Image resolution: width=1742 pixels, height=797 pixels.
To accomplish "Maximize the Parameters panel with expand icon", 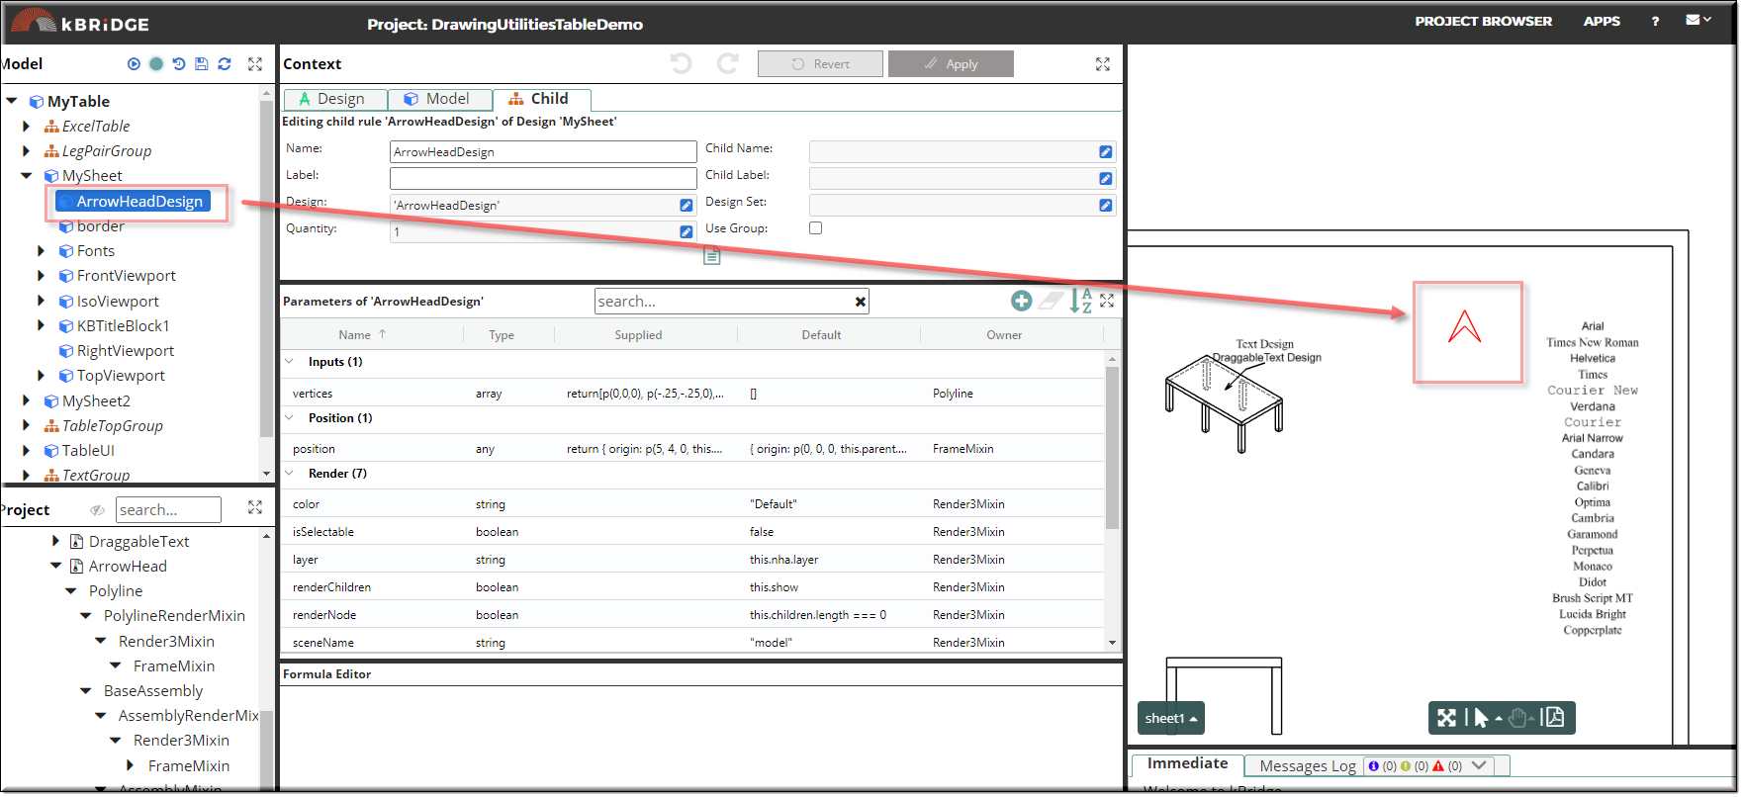I will point(1107,301).
